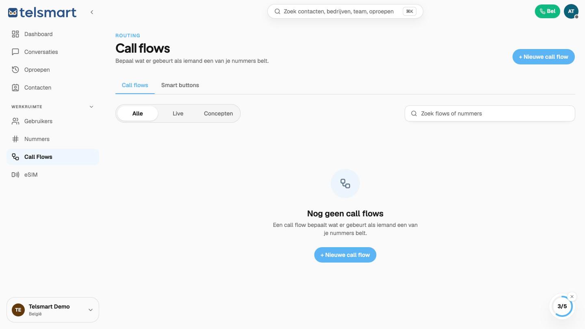Screen dimensions: 585x329
Task: Click the Telsmart owl logo
Action: [x=13, y=13]
